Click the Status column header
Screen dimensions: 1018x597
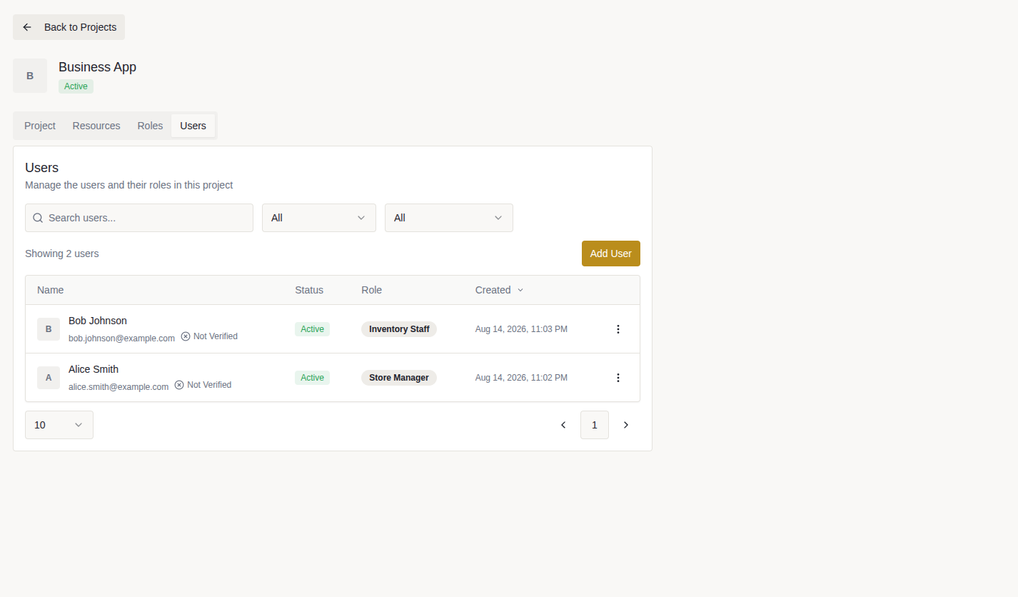click(x=309, y=290)
